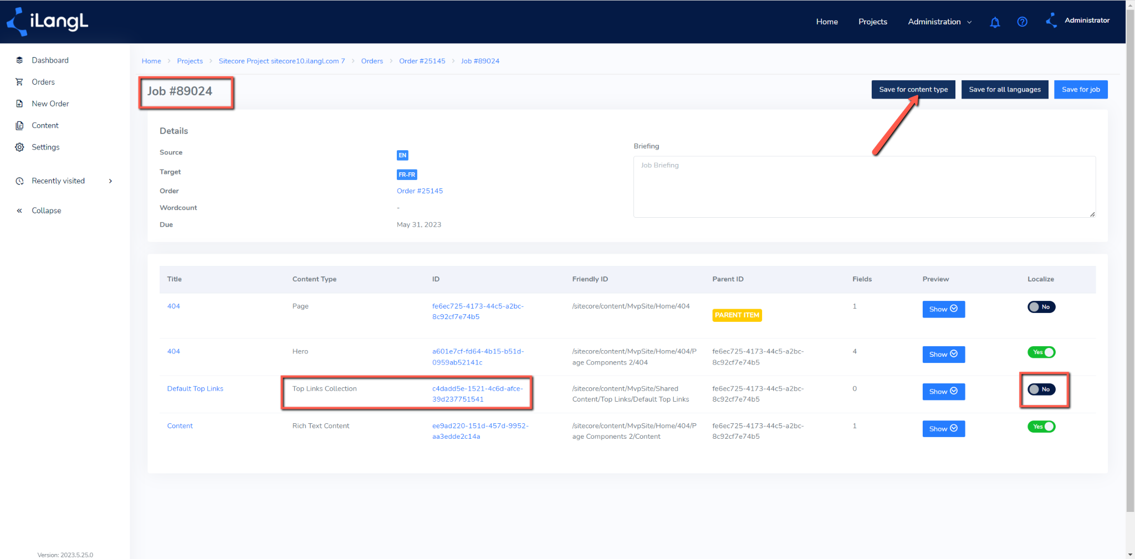The height and width of the screenshot is (559, 1135).
Task: Click 'Version: 2023.5.25.0' footer text
Action: [65, 555]
